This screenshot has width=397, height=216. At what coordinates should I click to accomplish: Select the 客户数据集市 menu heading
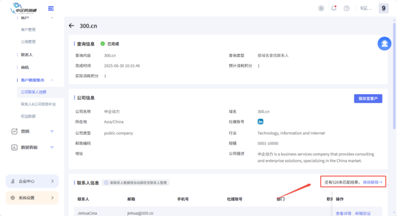[33, 80]
